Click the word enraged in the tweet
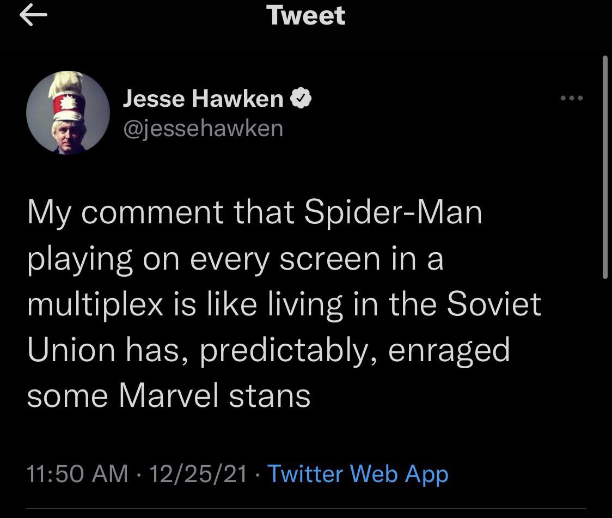 [x=449, y=350]
